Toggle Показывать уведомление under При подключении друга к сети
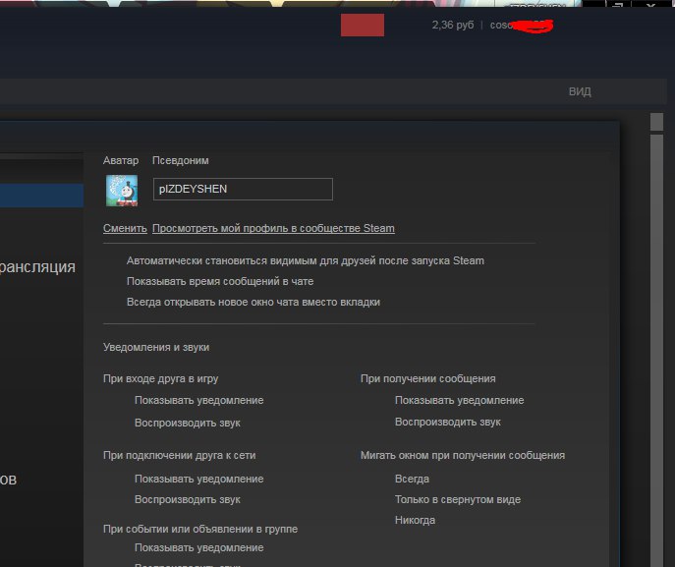Image resolution: width=675 pixels, height=567 pixels. pos(198,479)
